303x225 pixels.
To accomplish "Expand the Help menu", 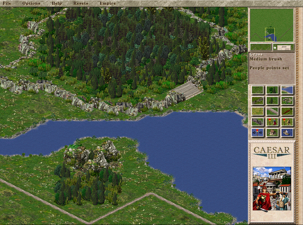I will point(57,3).
